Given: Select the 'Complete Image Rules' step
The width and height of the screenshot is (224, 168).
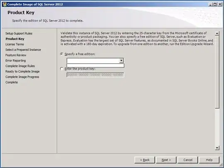Looking at the screenshot, I should point(20,66).
